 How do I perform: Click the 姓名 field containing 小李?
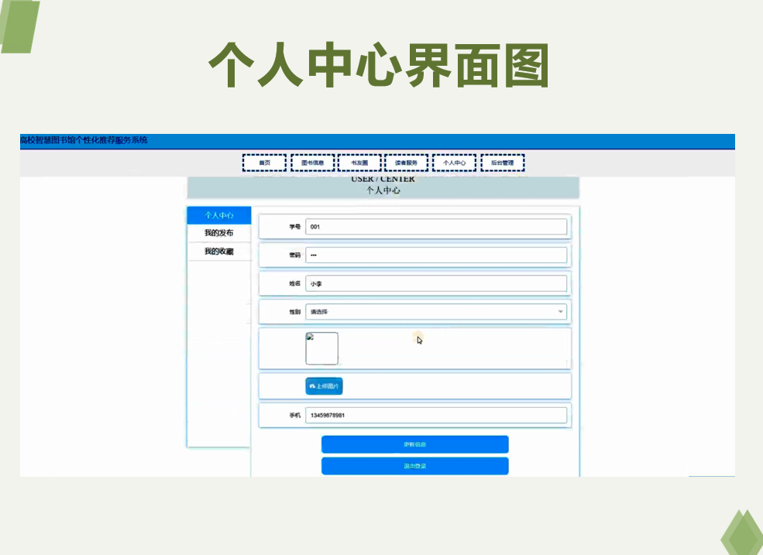click(436, 283)
